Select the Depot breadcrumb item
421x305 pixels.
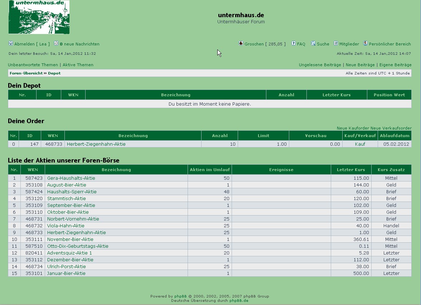point(54,73)
